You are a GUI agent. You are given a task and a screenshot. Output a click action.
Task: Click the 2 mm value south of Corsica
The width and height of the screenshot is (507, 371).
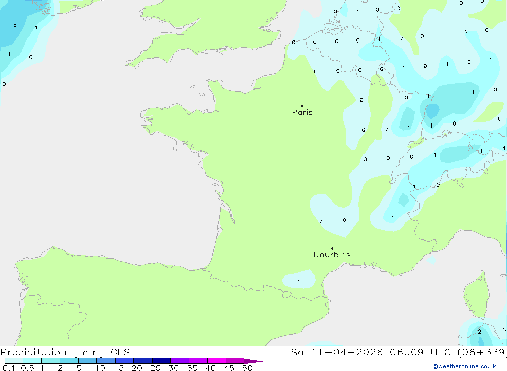[x=479, y=332]
